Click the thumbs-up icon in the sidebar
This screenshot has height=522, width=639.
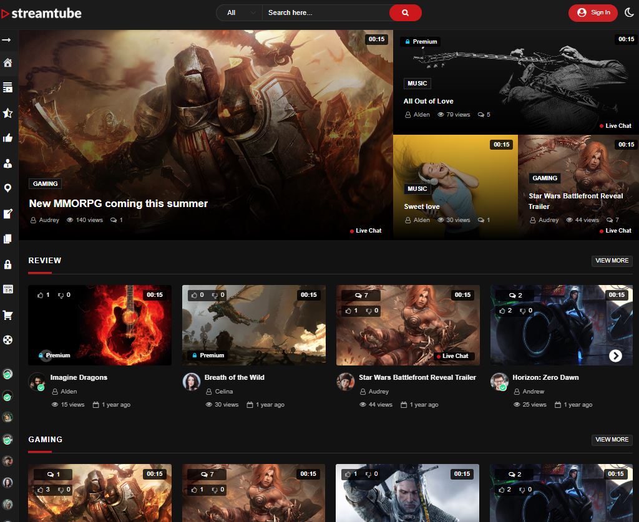(x=7, y=138)
